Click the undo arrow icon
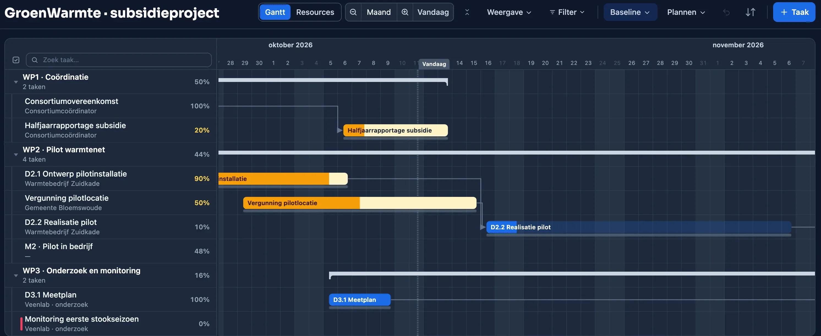Image resolution: width=821 pixels, height=336 pixels. tap(726, 12)
